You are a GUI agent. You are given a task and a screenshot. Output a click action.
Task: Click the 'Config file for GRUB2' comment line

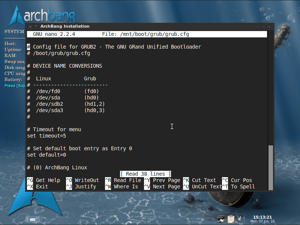[114, 47]
